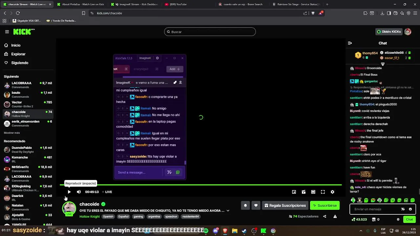This screenshot has height=236, width=420.
Task: Click the Suscribirse button
Action: click(325, 206)
